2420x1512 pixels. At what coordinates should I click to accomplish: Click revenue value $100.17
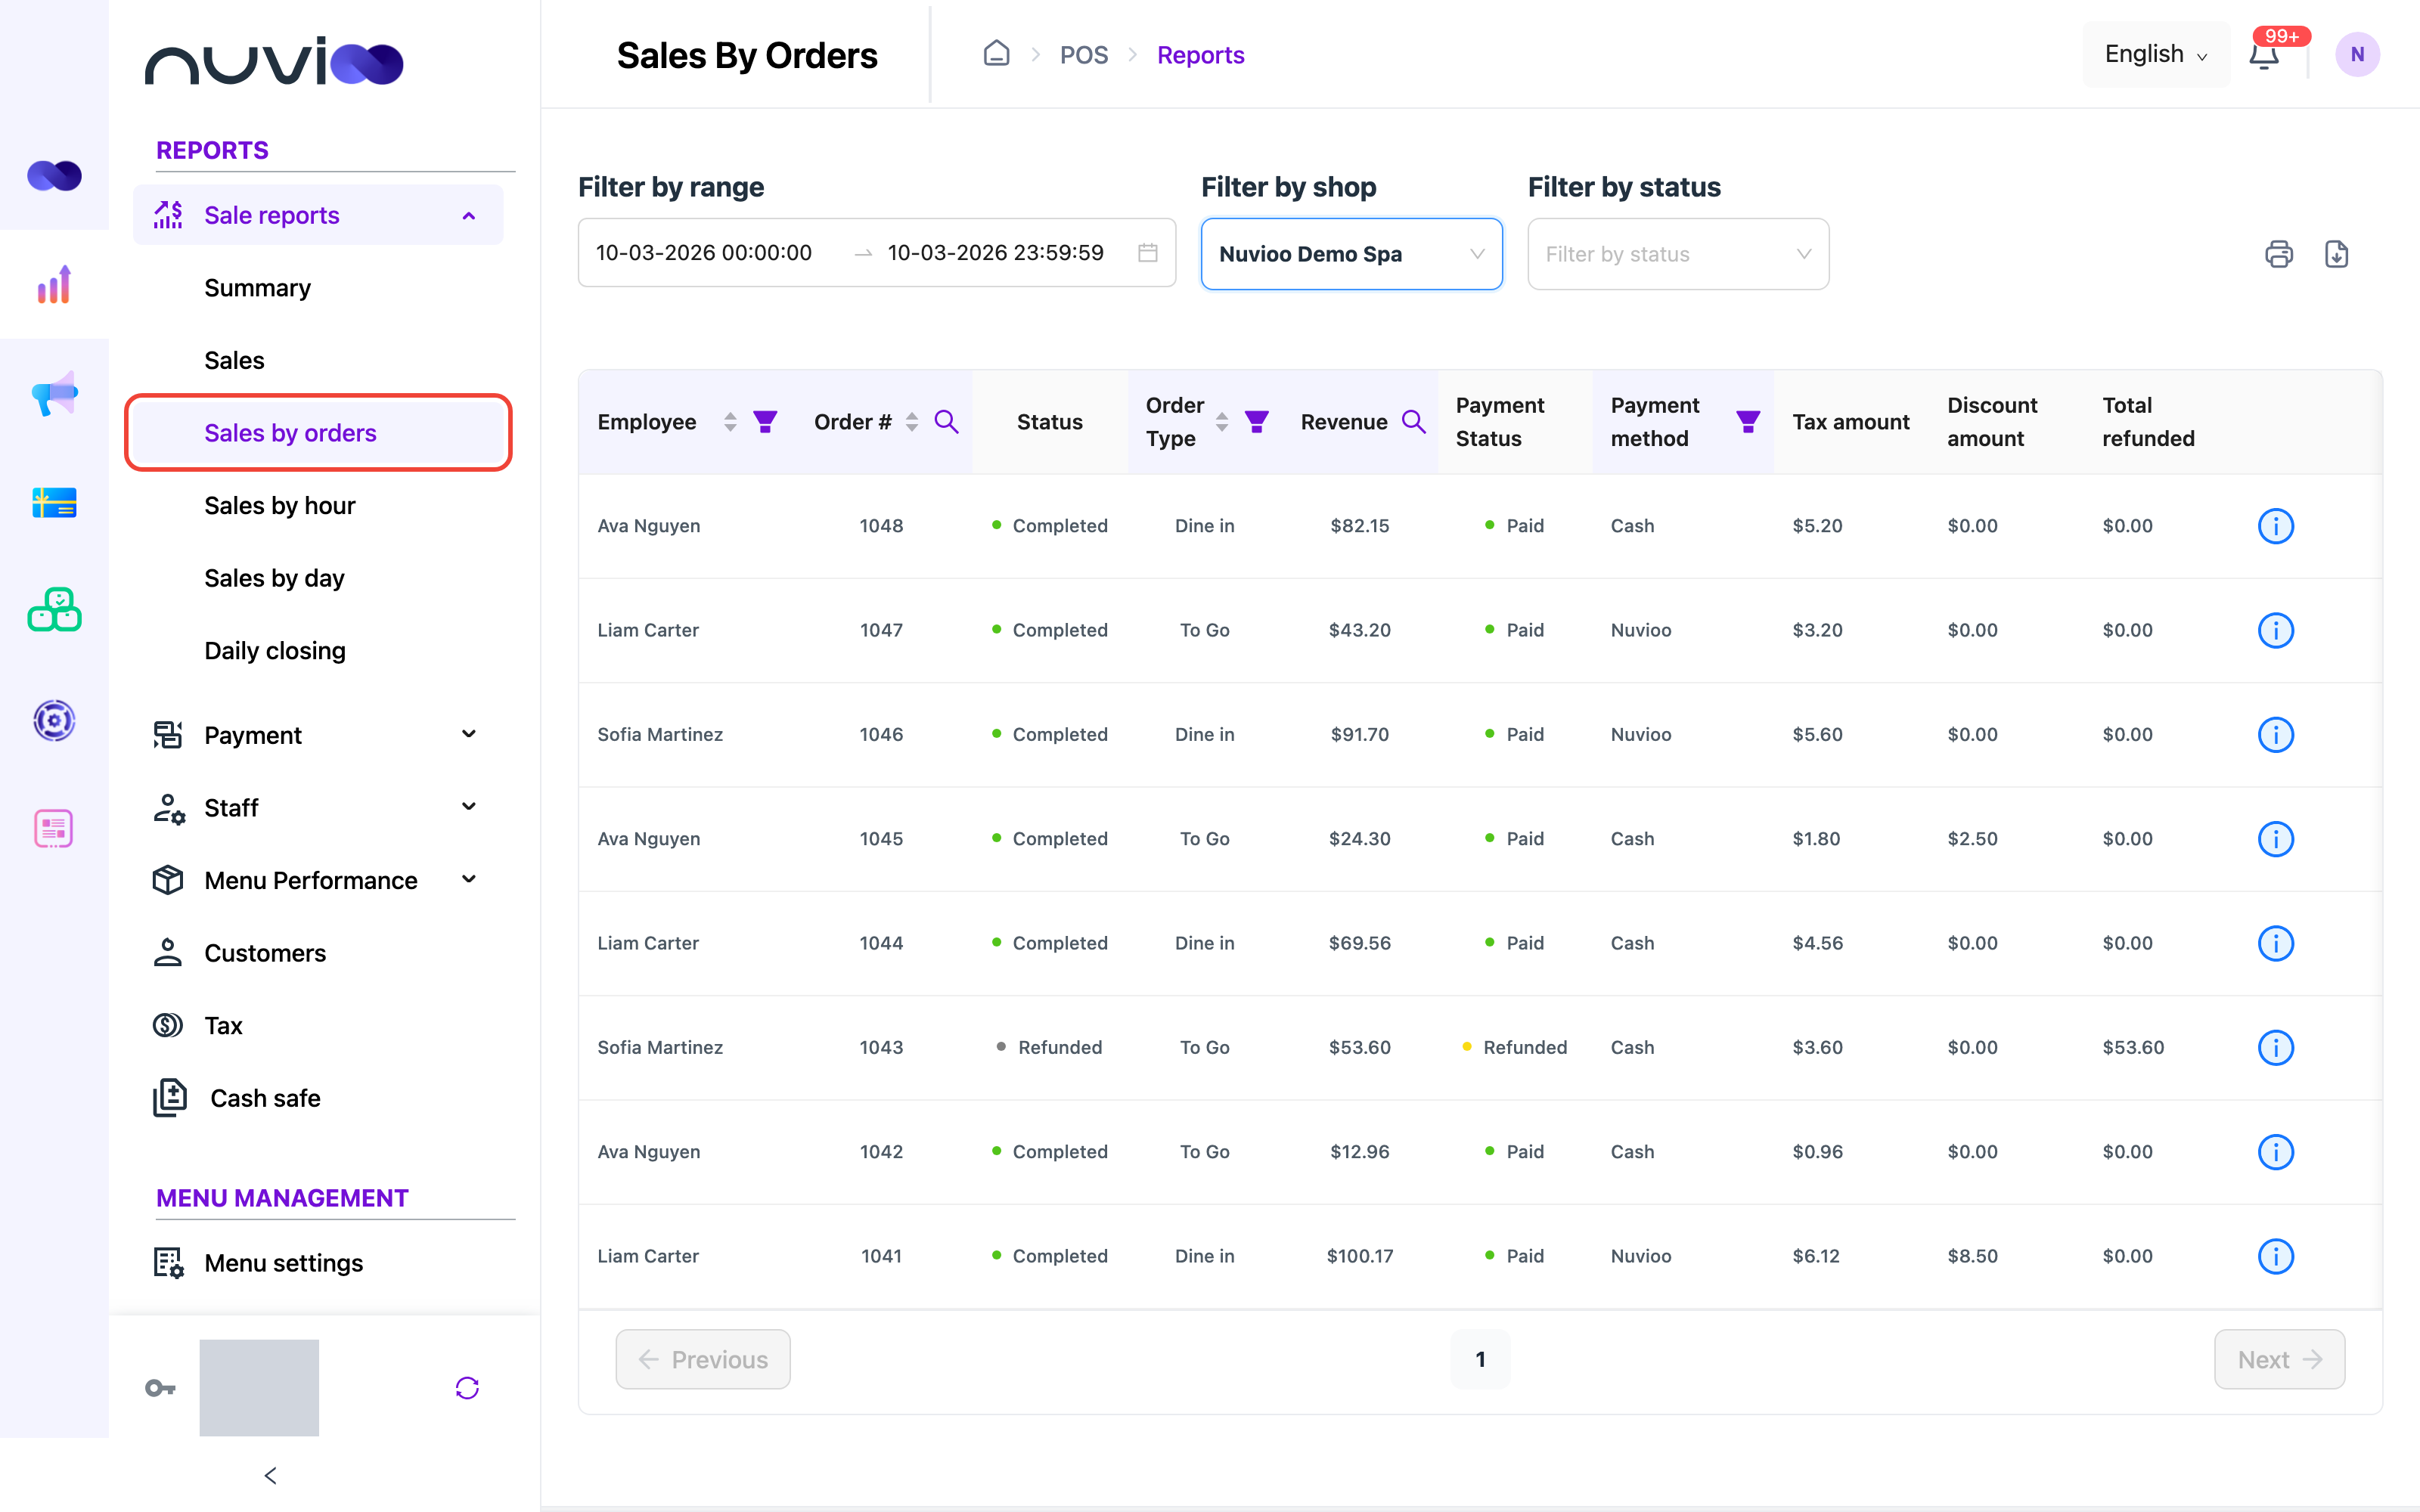(x=1360, y=1256)
